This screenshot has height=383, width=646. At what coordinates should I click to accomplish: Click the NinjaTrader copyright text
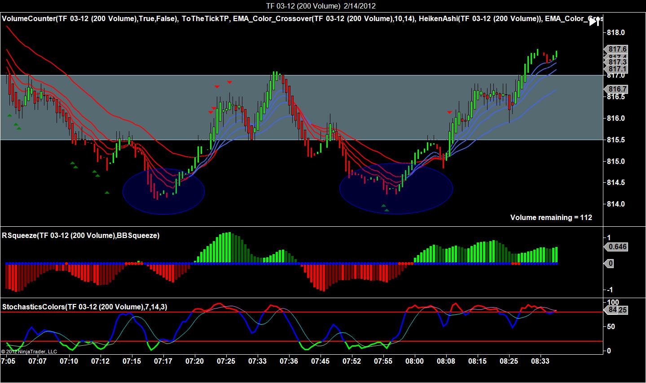(x=29, y=352)
